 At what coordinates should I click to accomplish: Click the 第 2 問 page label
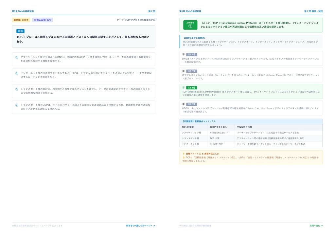(152, 11)
